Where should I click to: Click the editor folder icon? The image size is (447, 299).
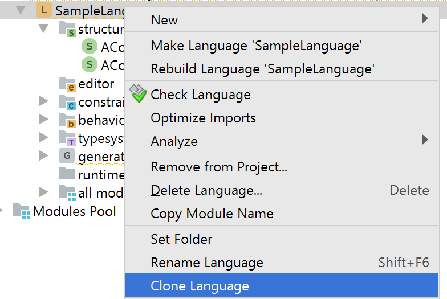pos(67,84)
